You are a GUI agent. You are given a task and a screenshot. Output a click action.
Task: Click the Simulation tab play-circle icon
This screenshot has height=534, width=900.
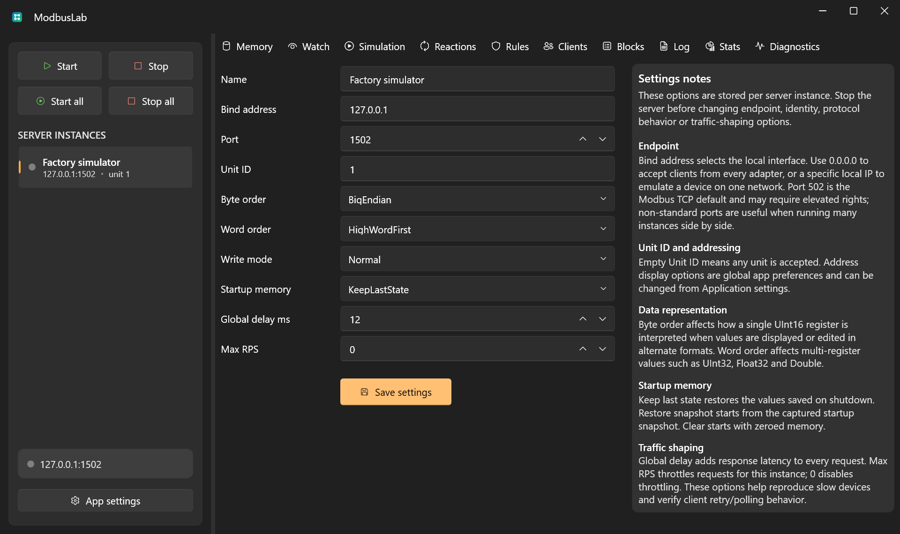click(x=349, y=46)
